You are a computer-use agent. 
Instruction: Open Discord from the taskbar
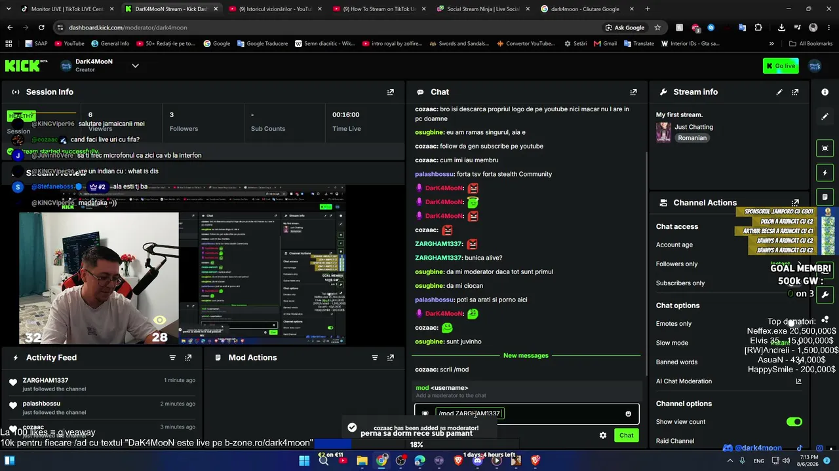(477, 461)
